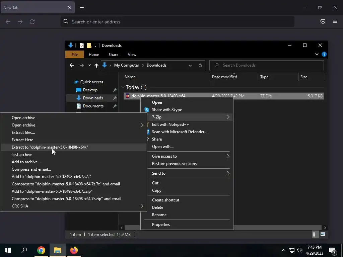Click the Properties quick access toolbar icon
The width and height of the screenshot is (343, 257).
[x=82, y=46]
